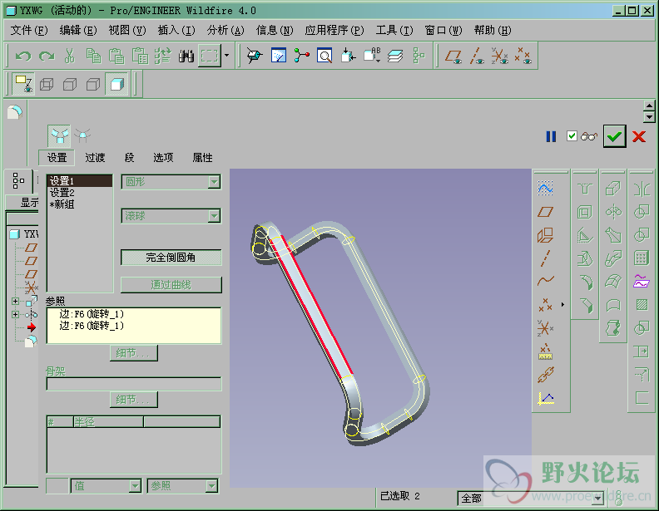Click the Paste clipboard icon
This screenshot has height=511, width=659.
[x=116, y=56]
